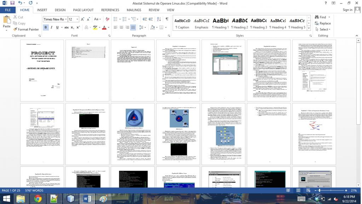This screenshot has height=204, width=362.
Task: Switch to the REFERENCES tab
Action: pos(110,10)
